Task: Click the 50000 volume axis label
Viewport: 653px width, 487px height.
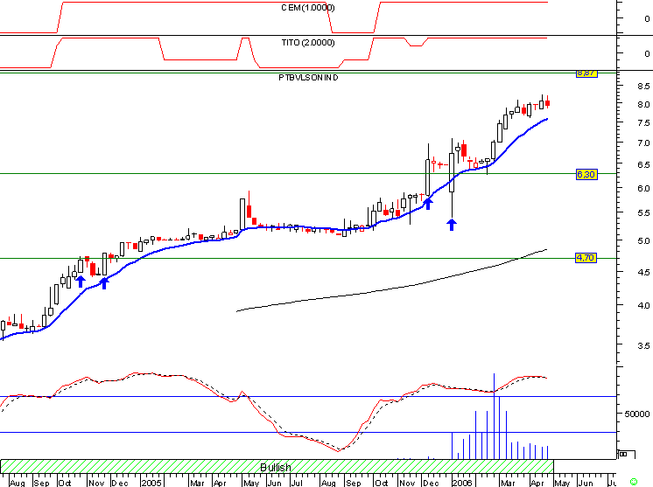Action: click(636, 414)
